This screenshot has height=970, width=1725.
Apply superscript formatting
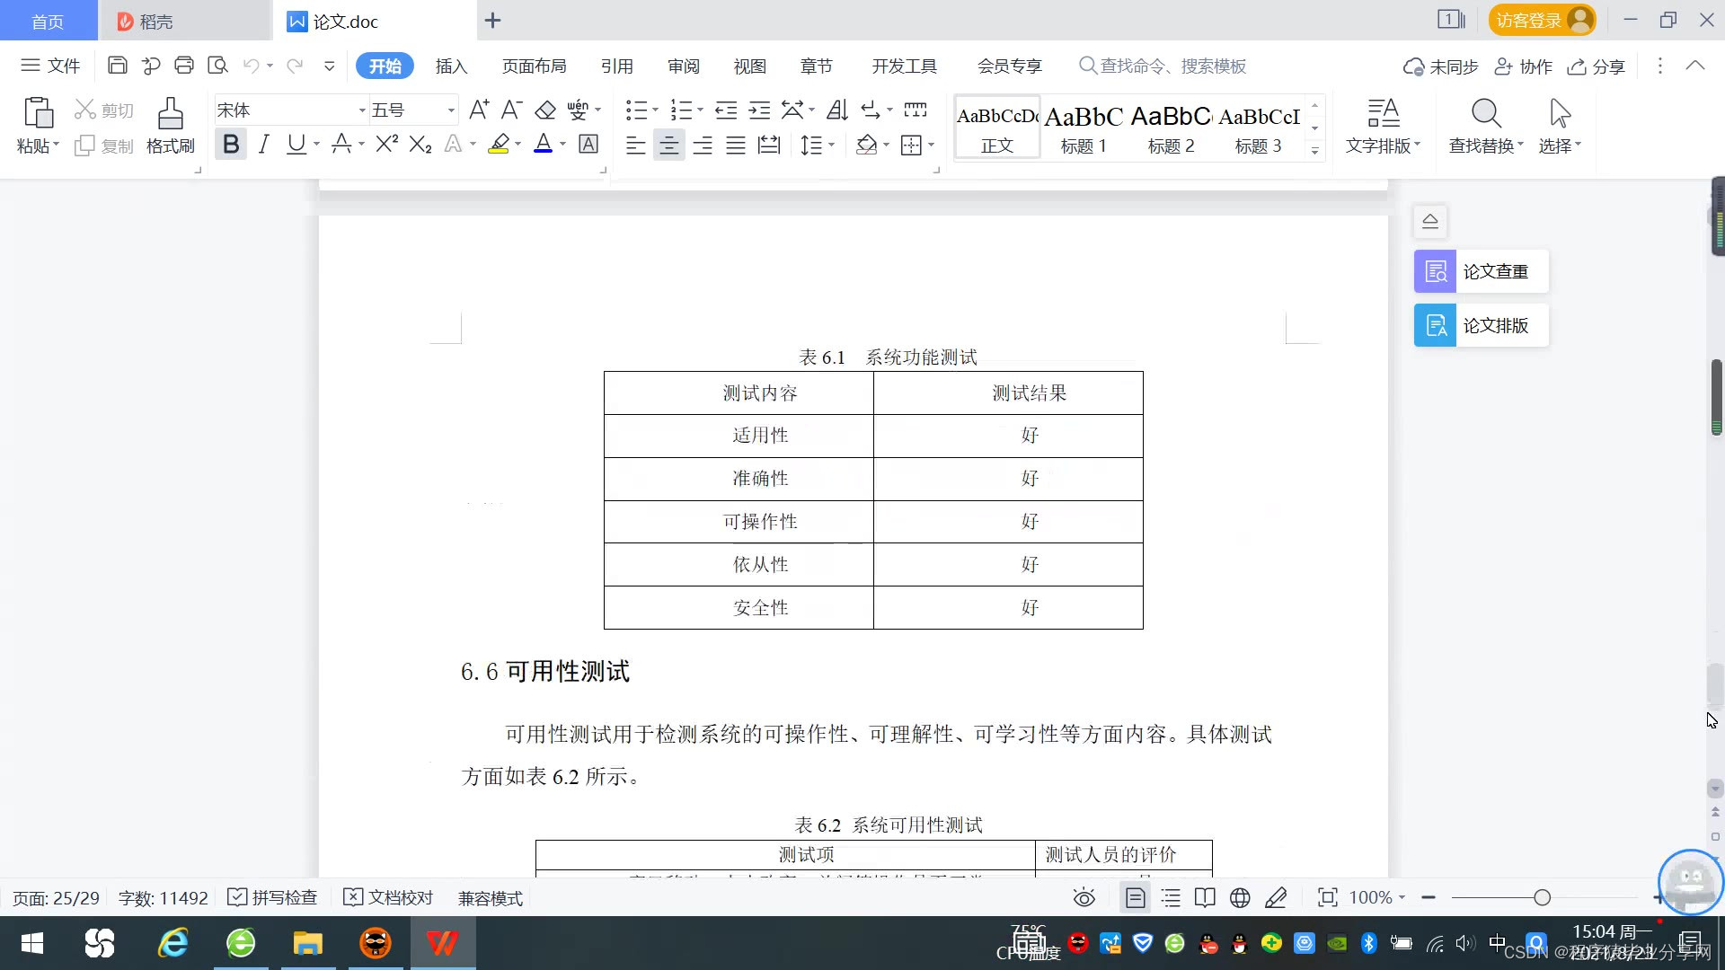point(386,144)
